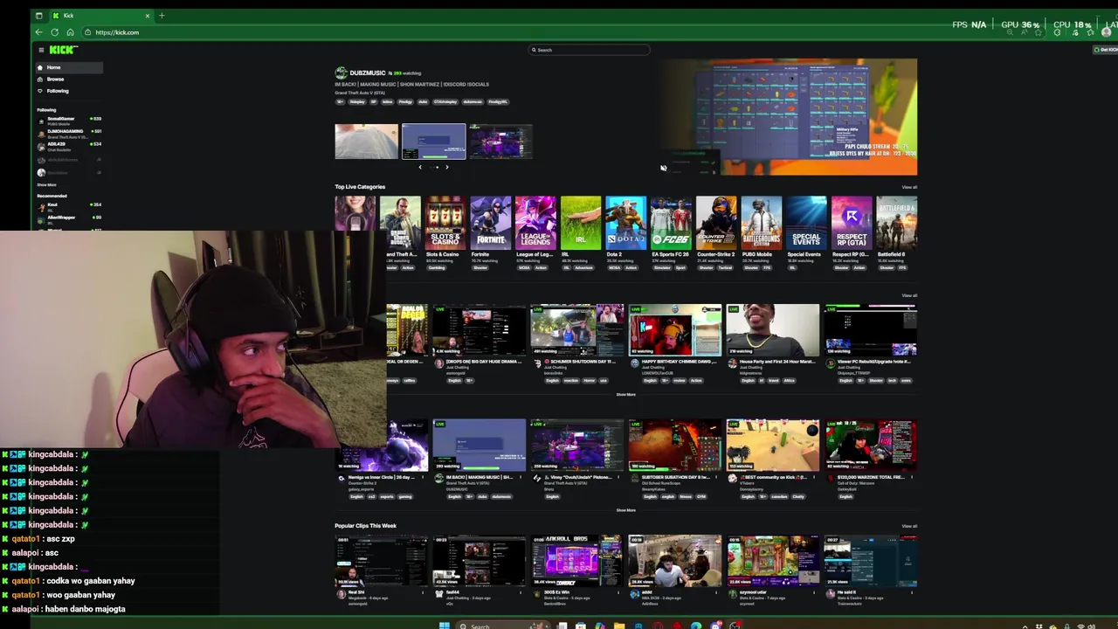
Task: Play the 3005 Ex Win clip
Action: point(577,560)
